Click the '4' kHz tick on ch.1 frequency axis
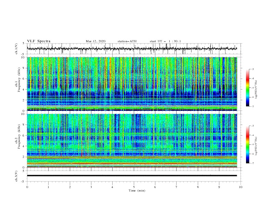Screen dimensions: 271x210 (x=24, y=90)
